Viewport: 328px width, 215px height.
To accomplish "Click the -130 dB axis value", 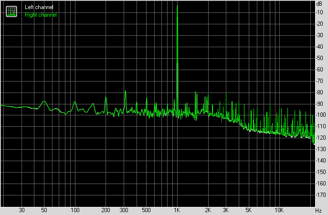I will pyautogui.click(x=320, y=149).
